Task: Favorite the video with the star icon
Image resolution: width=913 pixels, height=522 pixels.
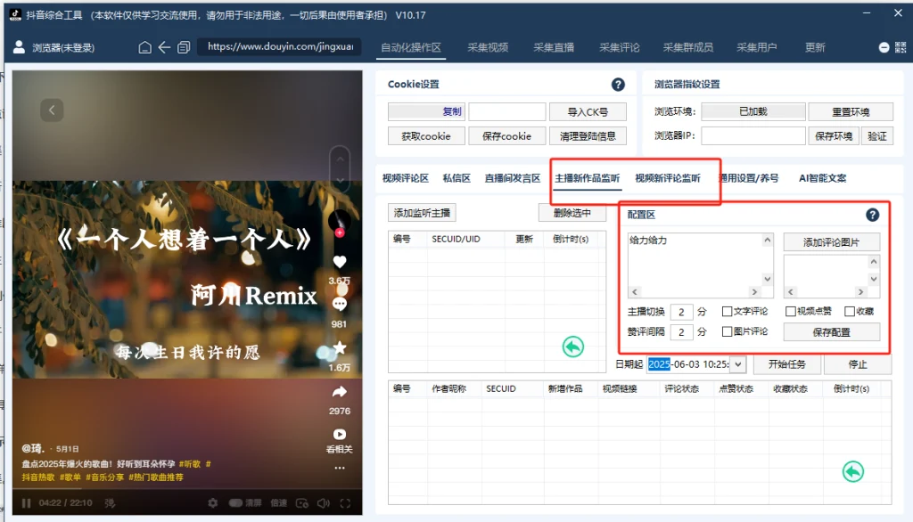Action: [x=340, y=348]
